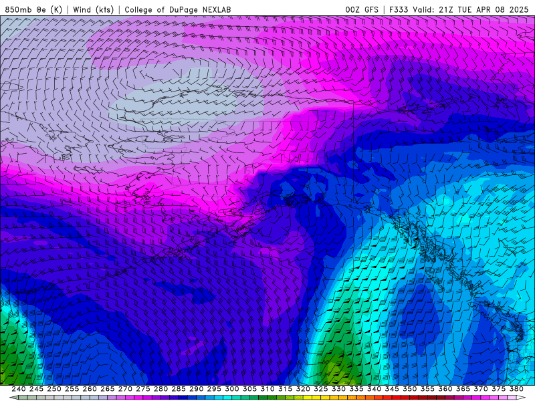Select the yellow swatch under 325 on the colorbar
Screen dimensions: 535x401
pyautogui.click(x=316, y=398)
